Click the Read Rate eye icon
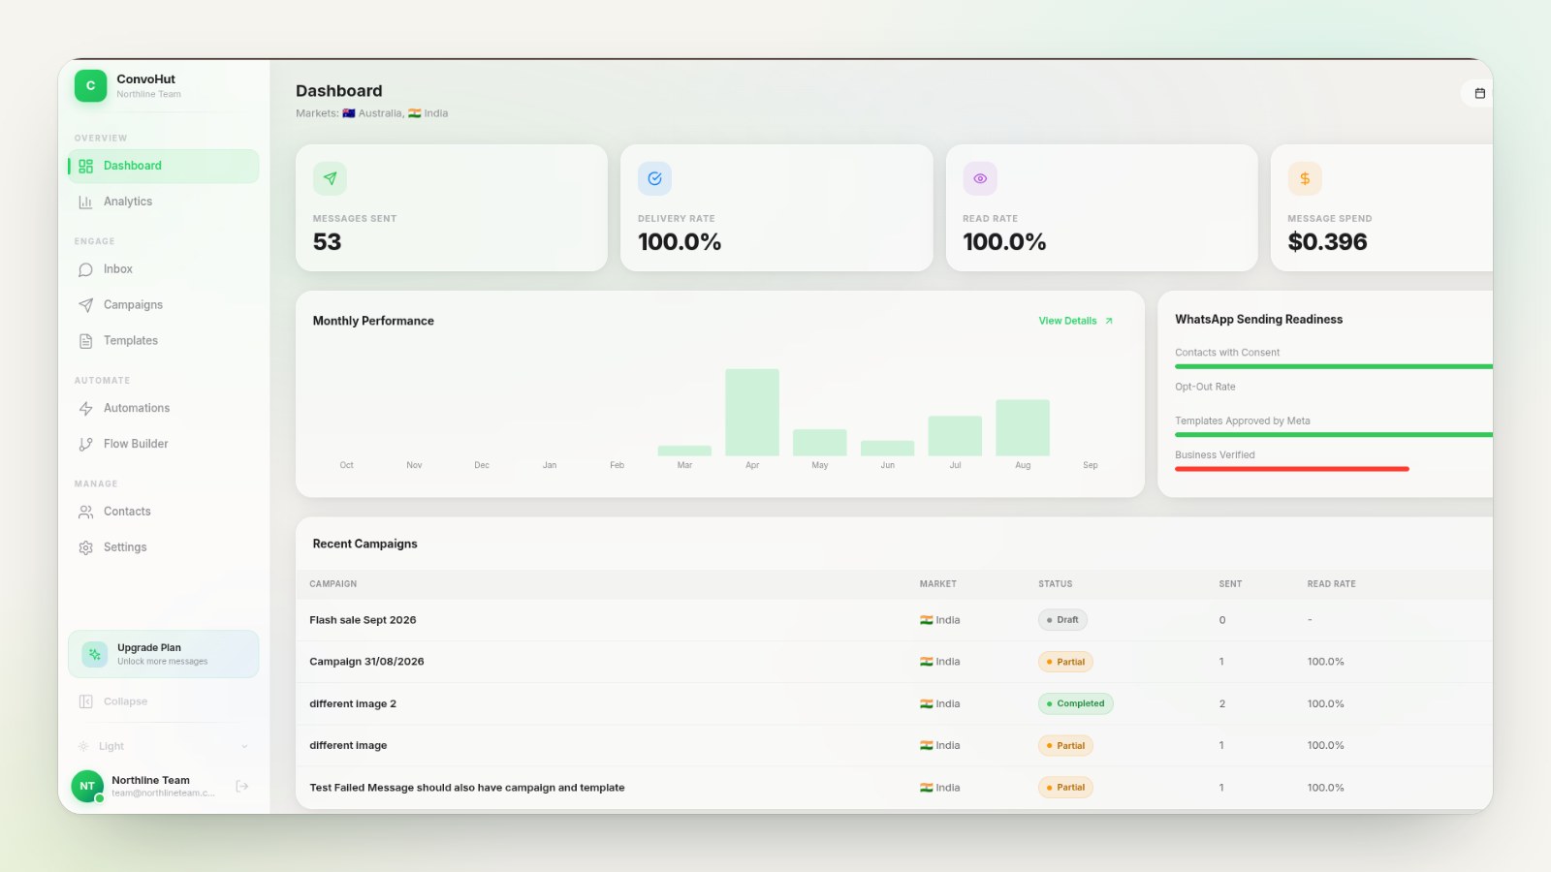Image resolution: width=1551 pixels, height=872 pixels. pos(980,178)
